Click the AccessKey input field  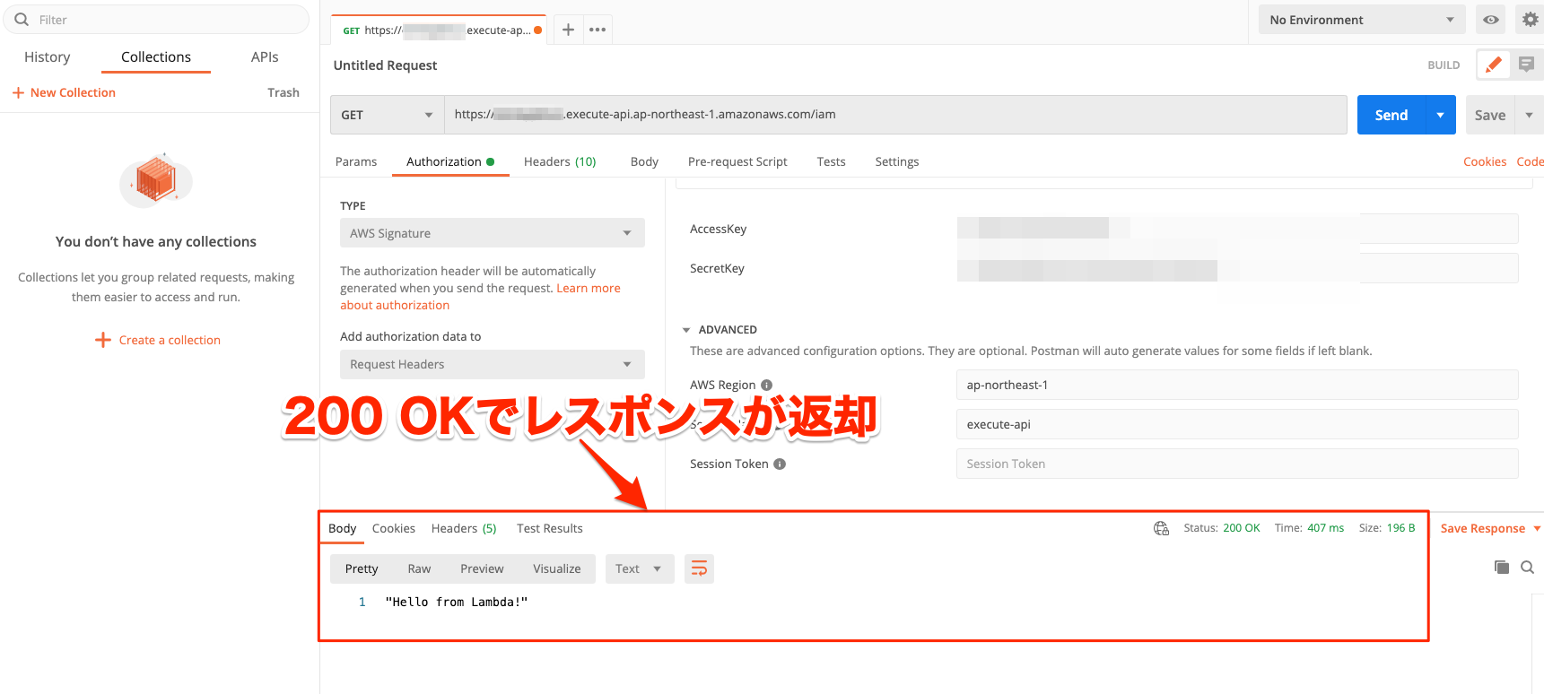click(x=1237, y=229)
